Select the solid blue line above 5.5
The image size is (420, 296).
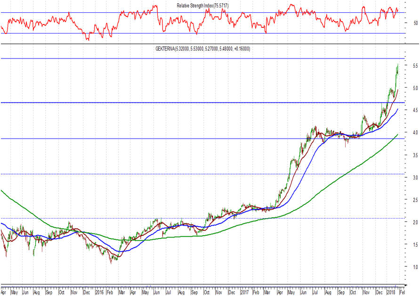[x=202, y=58]
